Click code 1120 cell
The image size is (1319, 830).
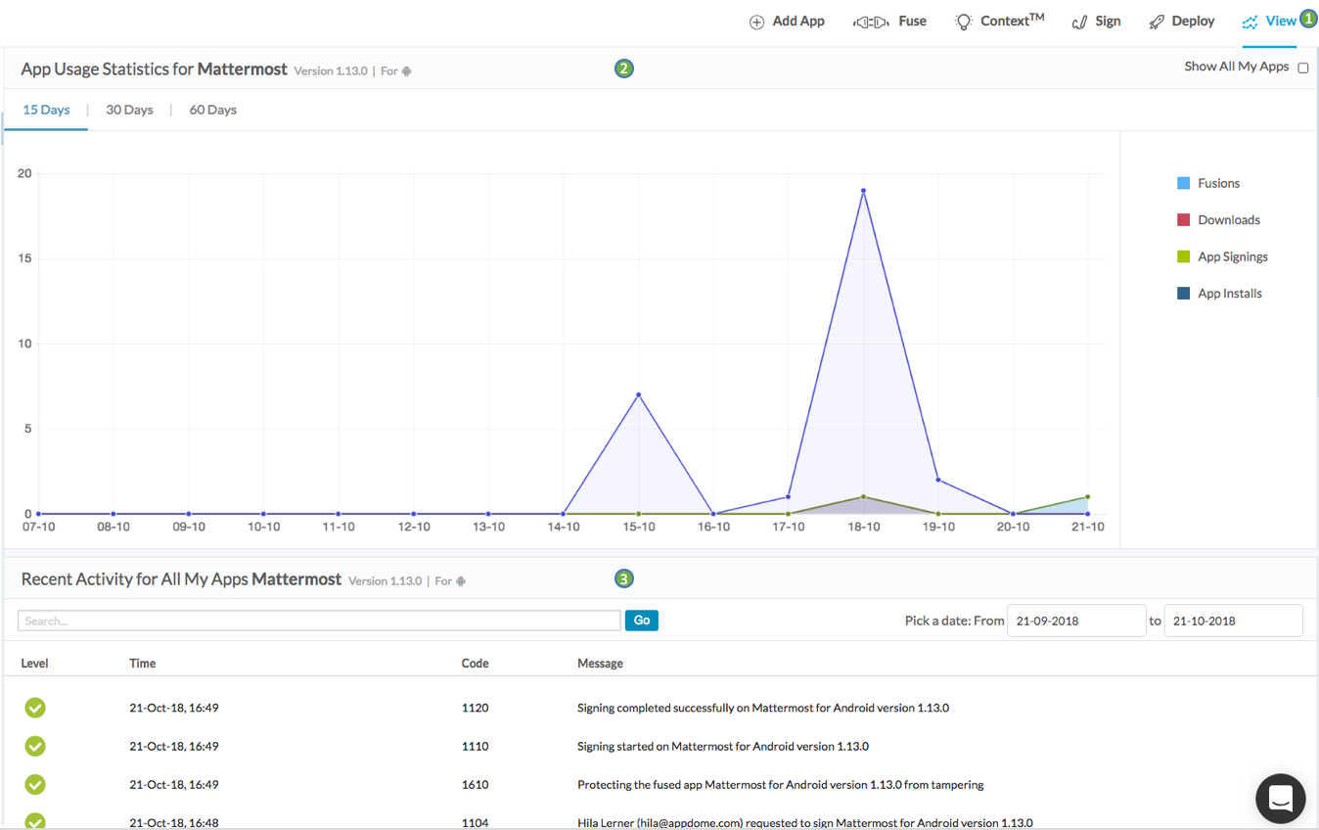coord(476,708)
